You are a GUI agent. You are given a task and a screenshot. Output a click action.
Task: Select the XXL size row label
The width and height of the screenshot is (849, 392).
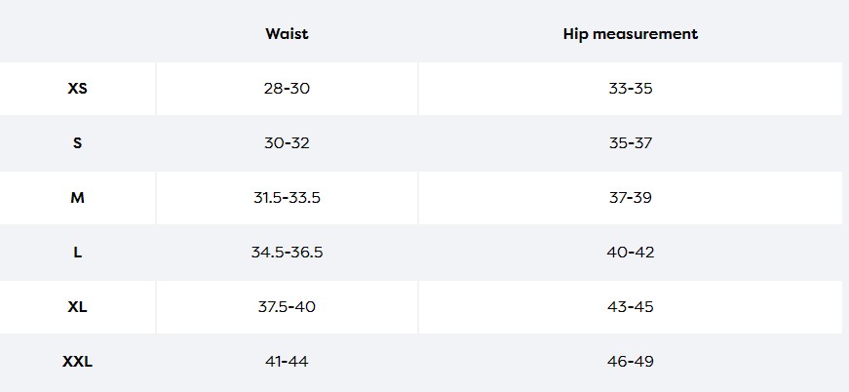78,361
